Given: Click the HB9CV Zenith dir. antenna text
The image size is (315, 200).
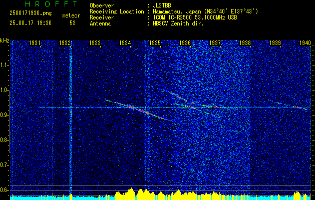Looking at the screenshot, I should coord(178,23).
